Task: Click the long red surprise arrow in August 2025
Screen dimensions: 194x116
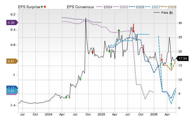Action: pyautogui.click(x=133, y=28)
